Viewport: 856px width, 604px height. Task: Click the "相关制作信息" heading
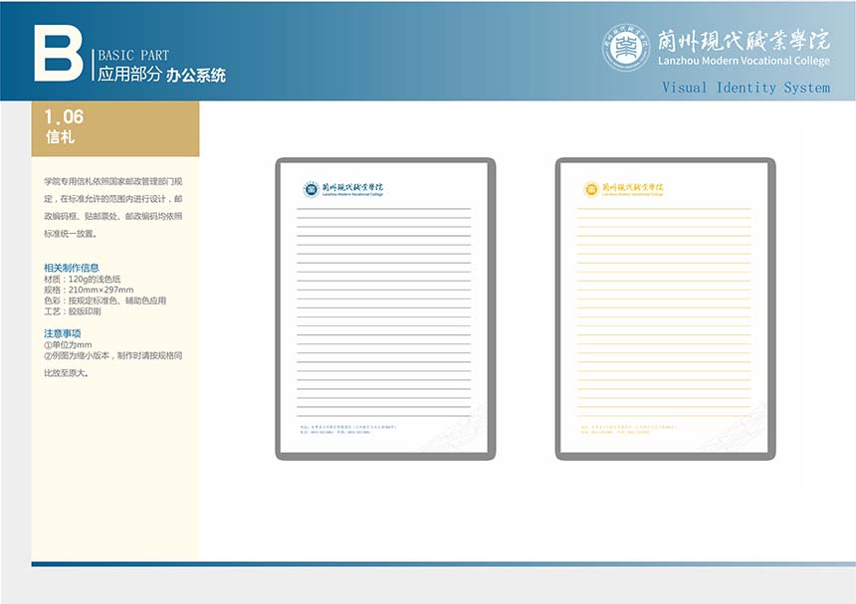(x=71, y=268)
